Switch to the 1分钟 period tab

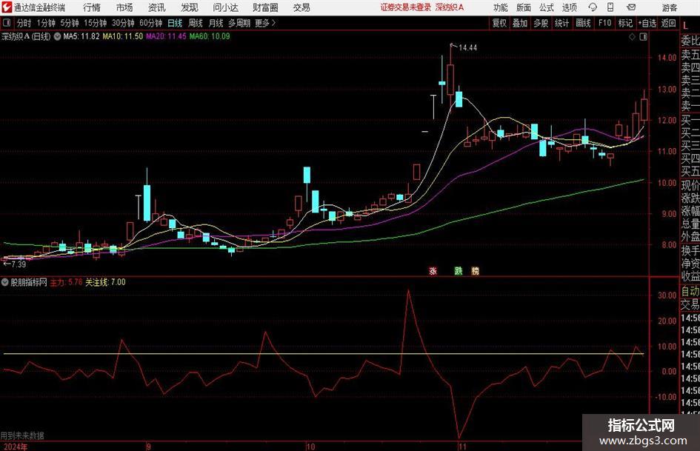(x=46, y=23)
